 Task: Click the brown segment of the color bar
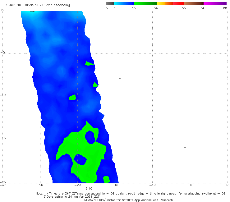pos(194,4)
